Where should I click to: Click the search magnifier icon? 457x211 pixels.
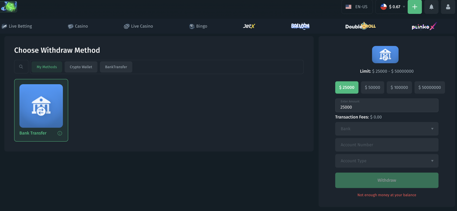21,67
